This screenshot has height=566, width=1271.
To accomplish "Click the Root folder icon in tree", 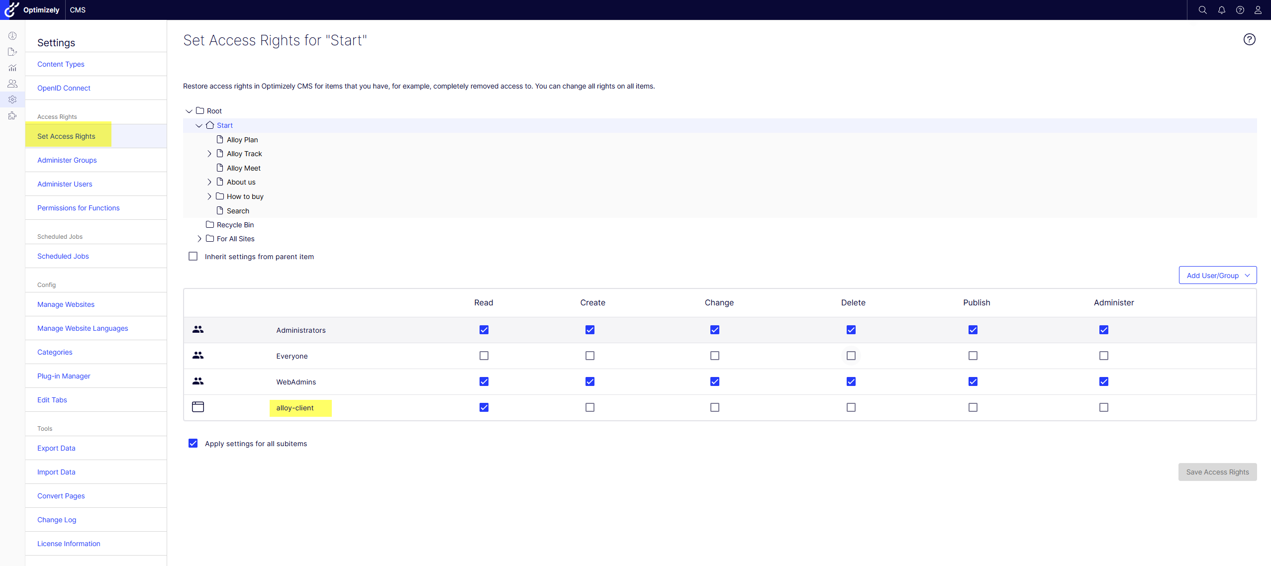I will pyautogui.click(x=200, y=110).
